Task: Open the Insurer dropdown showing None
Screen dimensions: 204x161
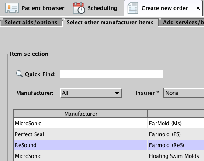Action: tap(183, 93)
